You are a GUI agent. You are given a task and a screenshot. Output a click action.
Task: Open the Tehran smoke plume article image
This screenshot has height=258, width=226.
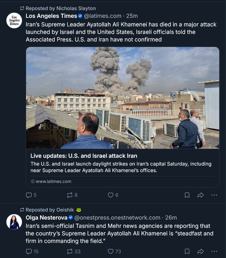(123, 98)
